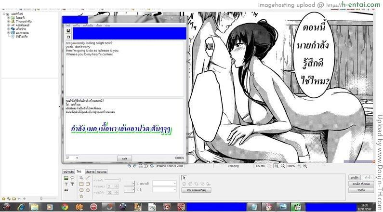The image size is (383, 212).
Task: Expand the Thorrush-Ro tree node
Action: pos(8,22)
